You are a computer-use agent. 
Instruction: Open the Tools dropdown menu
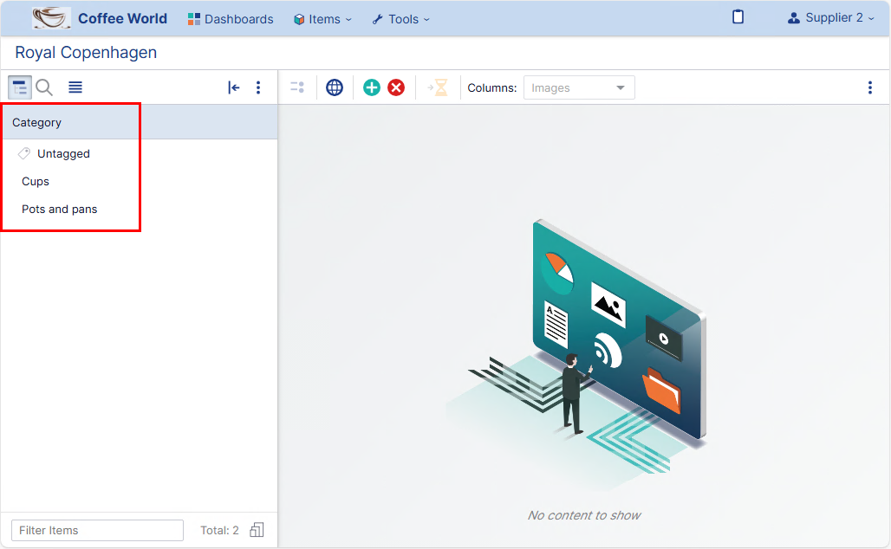[401, 19]
